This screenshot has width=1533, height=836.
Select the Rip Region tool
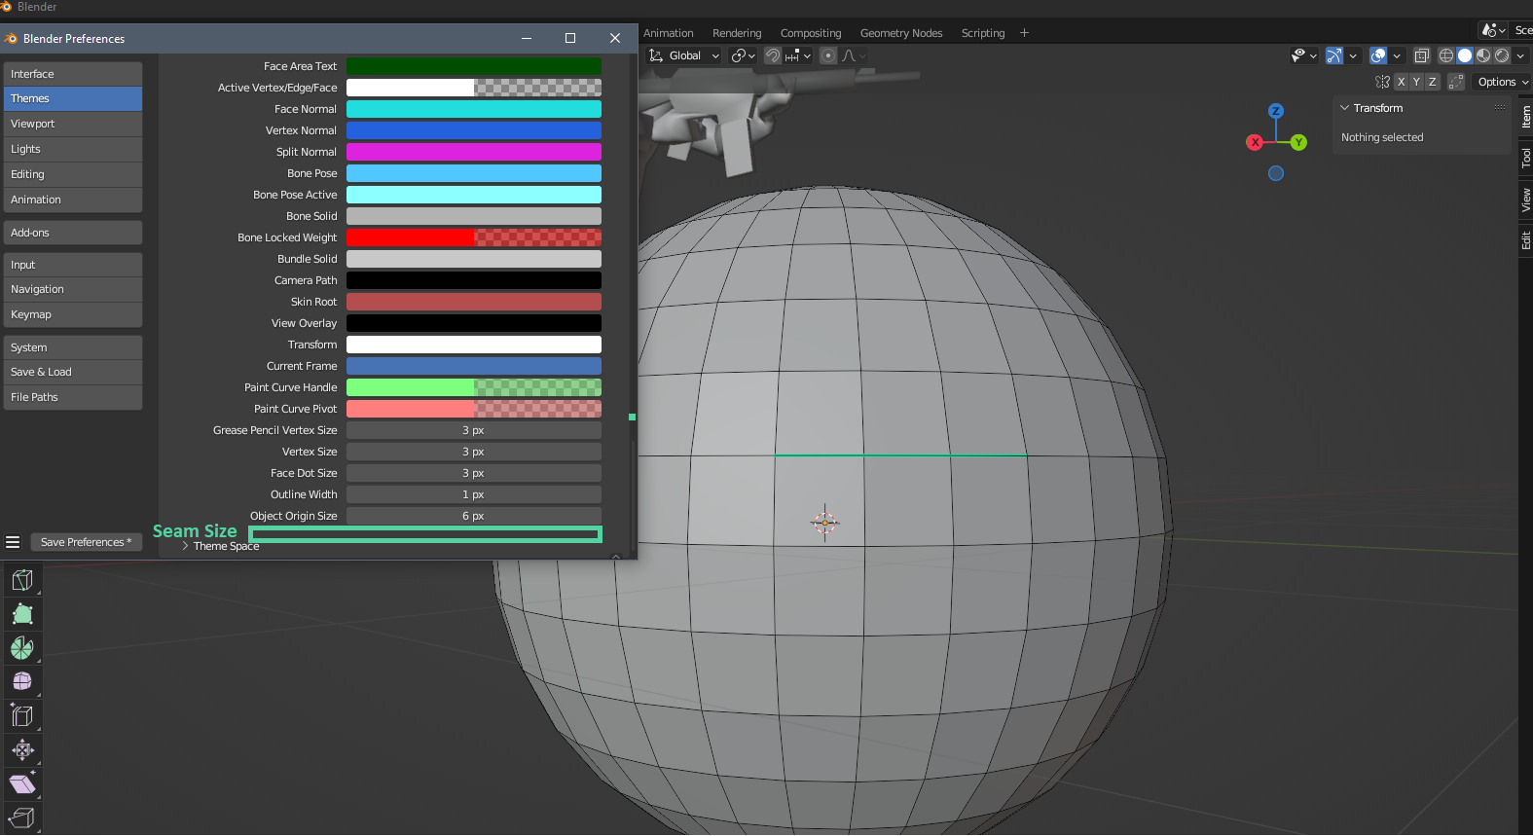(x=22, y=818)
